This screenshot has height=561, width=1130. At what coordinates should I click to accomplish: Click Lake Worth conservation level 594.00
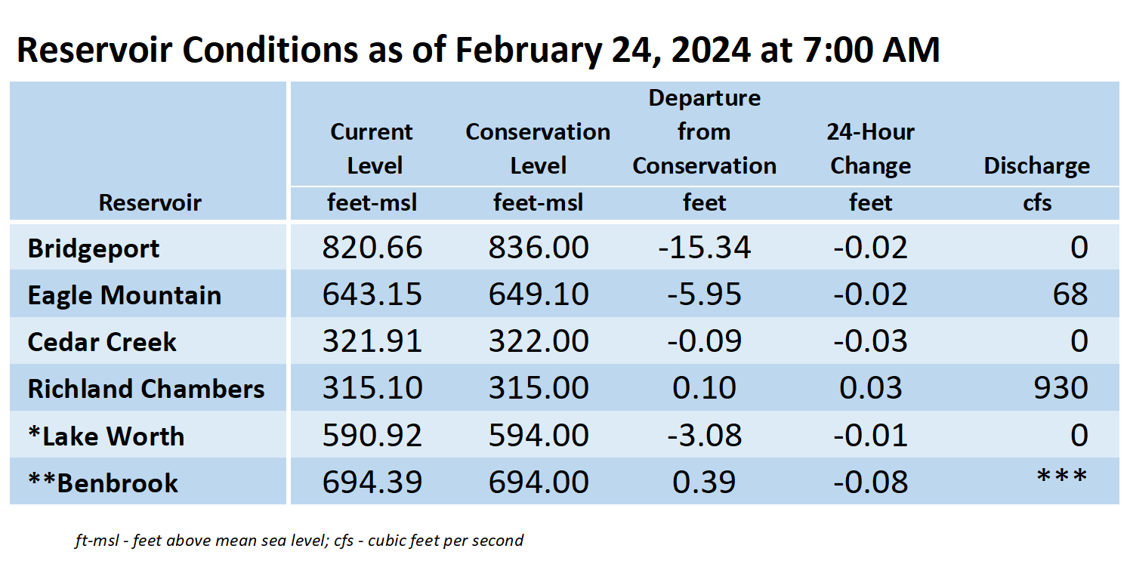539,435
